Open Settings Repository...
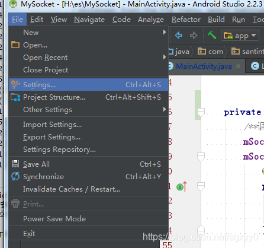This screenshot has width=264, height=248. tap(88, 150)
